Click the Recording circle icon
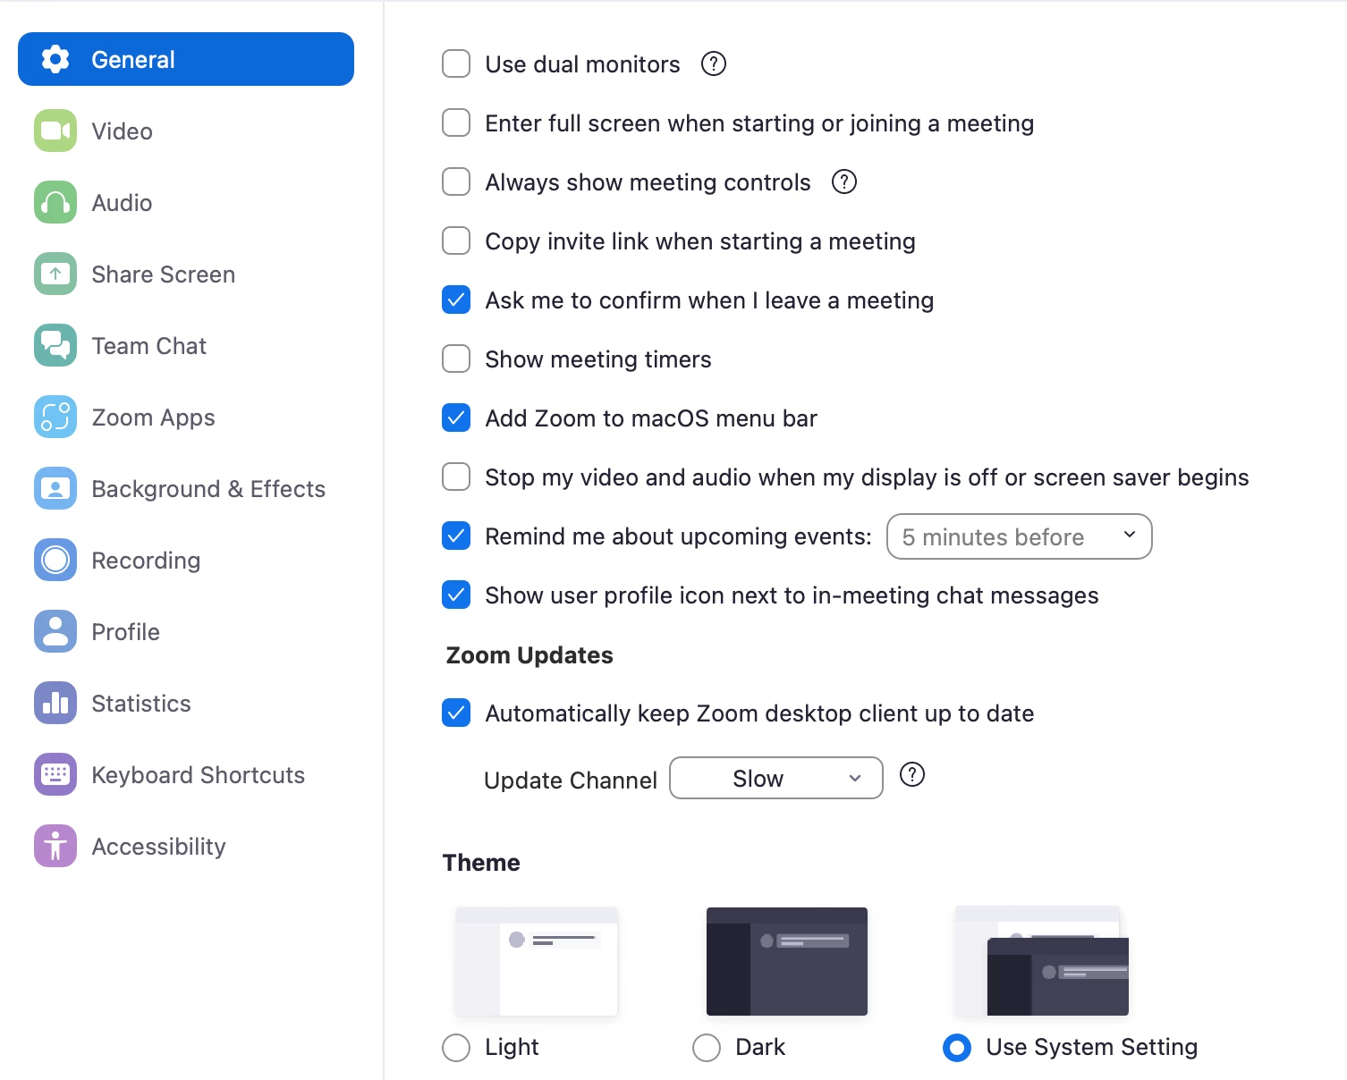1347x1080 pixels. 55,560
